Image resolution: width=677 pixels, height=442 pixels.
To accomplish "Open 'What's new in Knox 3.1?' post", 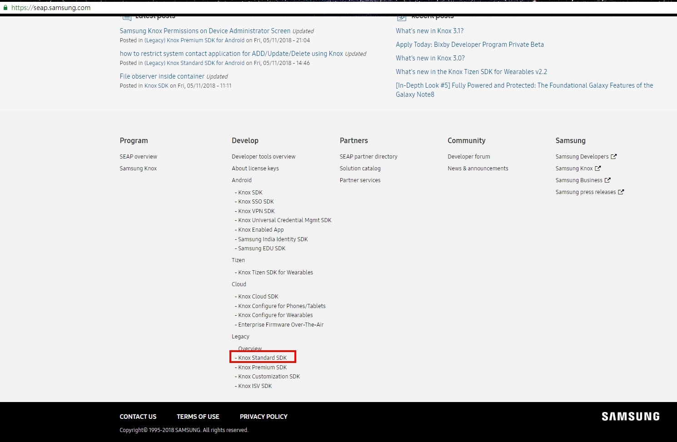I will pyautogui.click(x=430, y=31).
